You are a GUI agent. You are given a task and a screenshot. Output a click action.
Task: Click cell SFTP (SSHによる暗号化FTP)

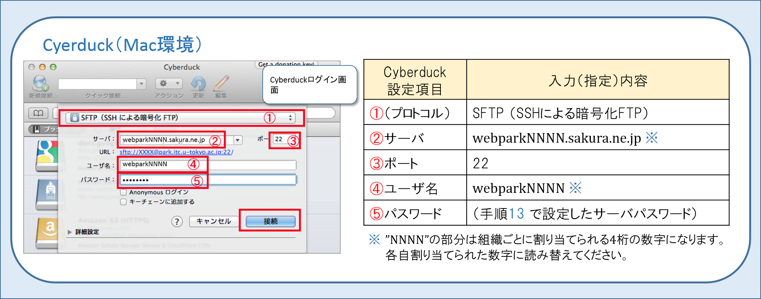(598, 113)
